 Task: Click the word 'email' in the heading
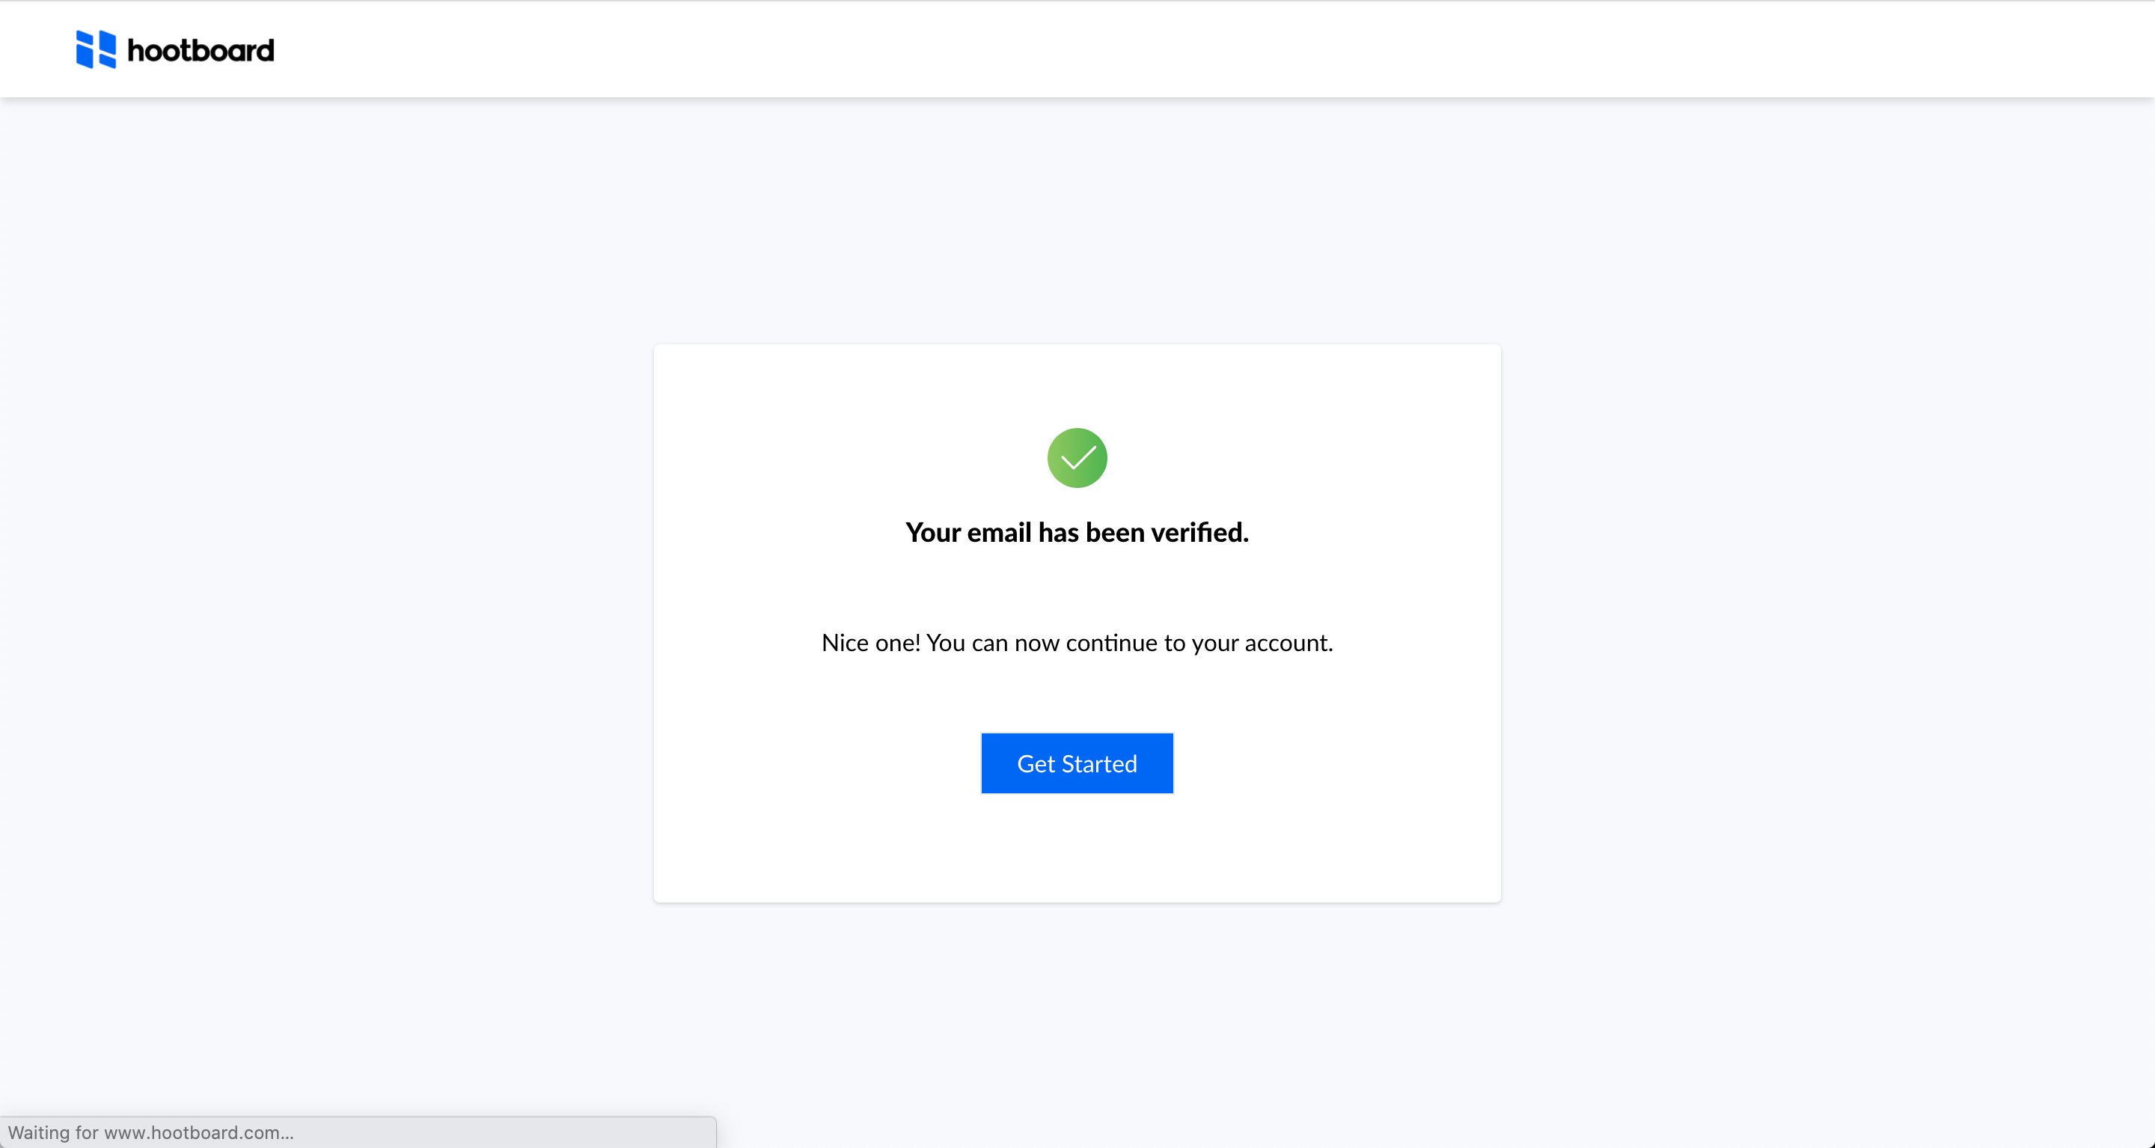point(999,532)
